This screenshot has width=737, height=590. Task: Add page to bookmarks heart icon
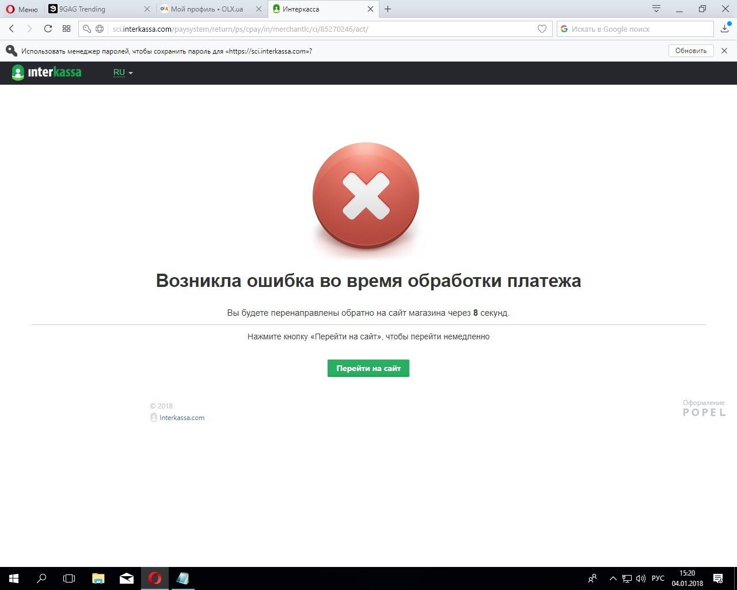point(542,29)
